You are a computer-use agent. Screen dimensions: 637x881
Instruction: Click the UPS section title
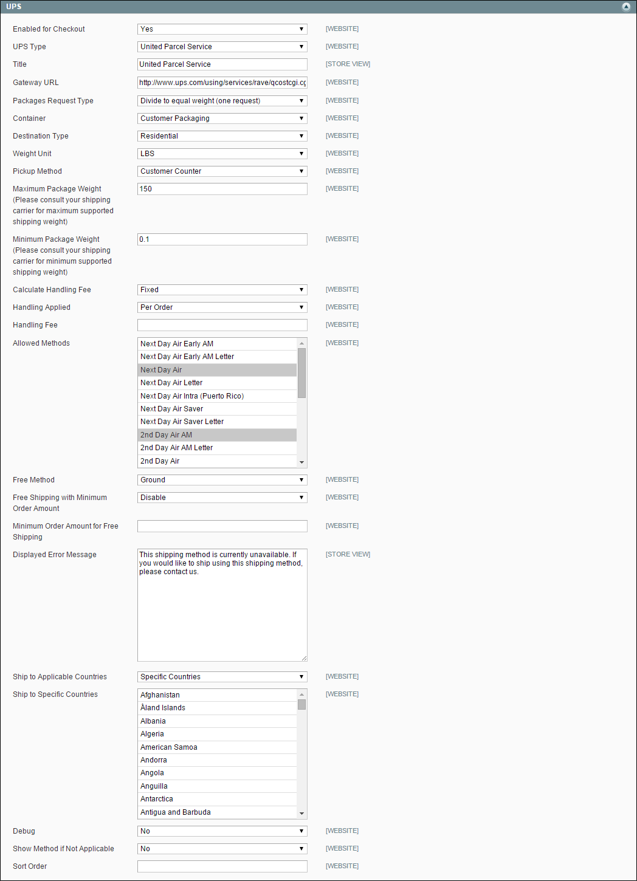[x=14, y=7]
